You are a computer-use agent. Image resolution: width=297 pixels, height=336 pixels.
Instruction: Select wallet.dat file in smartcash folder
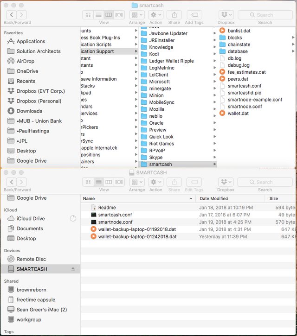point(238,114)
